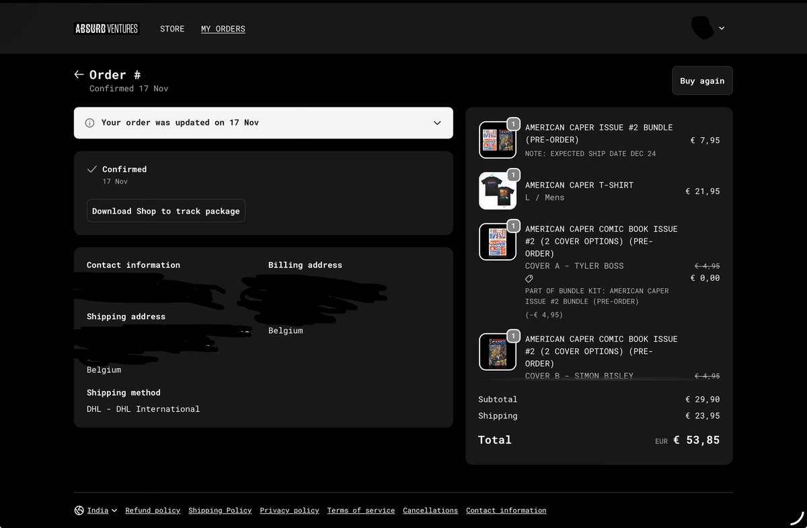Click the expected ship date Dec 24 note

(x=590, y=154)
